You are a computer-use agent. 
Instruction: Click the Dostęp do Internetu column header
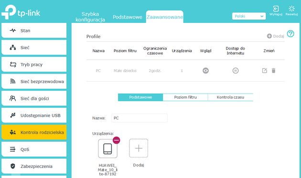[x=236, y=51]
